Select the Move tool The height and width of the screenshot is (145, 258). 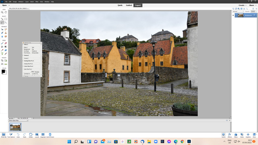coord(2,19)
